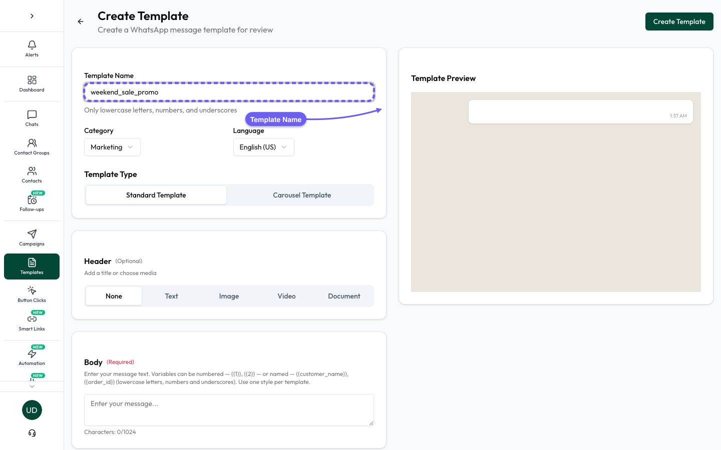
Task: Click the message bubble in Template Preview
Action: tap(580, 111)
